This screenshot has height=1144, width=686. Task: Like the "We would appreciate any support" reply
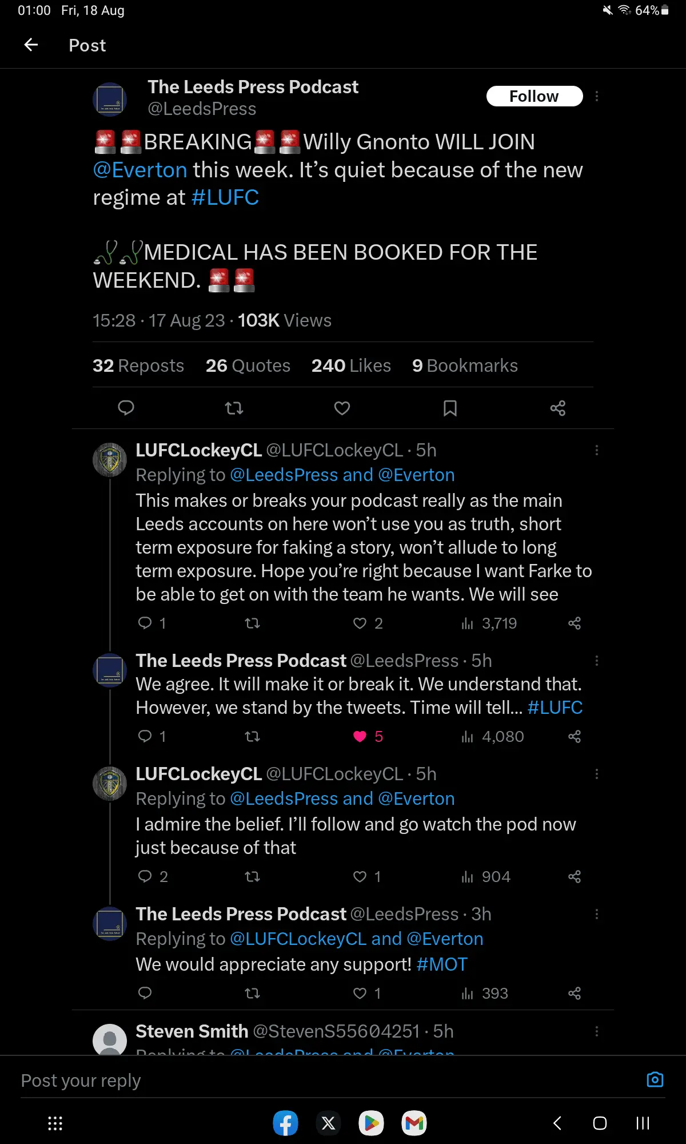point(360,993)
